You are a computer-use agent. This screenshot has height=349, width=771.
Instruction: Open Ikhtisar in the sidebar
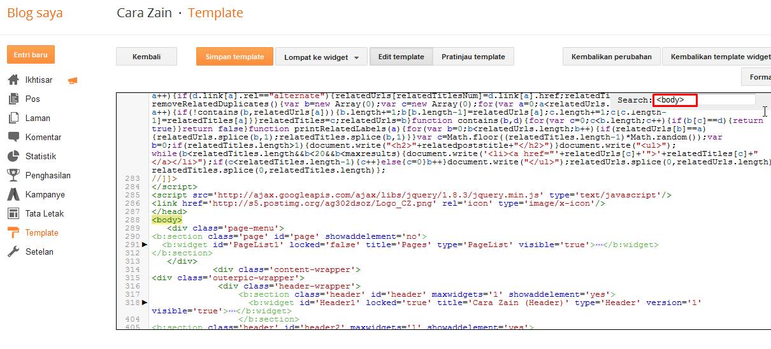(39, 80)
